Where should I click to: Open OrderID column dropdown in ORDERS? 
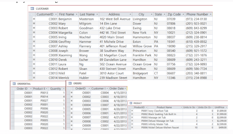pyautogui.click(x=89, y=88)
